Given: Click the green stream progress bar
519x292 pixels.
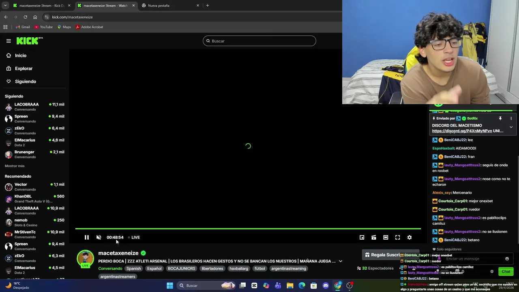Looking at the screenshot, I should tap(248, 229).
